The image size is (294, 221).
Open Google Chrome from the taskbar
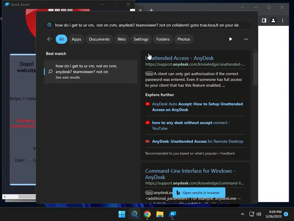[147, 214]
